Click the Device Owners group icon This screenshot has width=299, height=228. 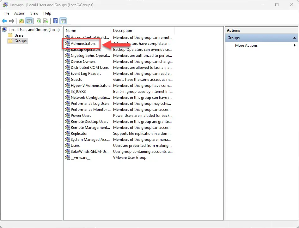(x=67, y=61)
